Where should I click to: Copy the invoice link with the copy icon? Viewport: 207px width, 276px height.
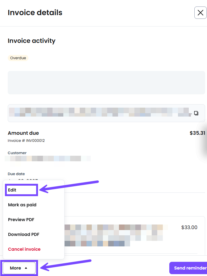(196, 113)
